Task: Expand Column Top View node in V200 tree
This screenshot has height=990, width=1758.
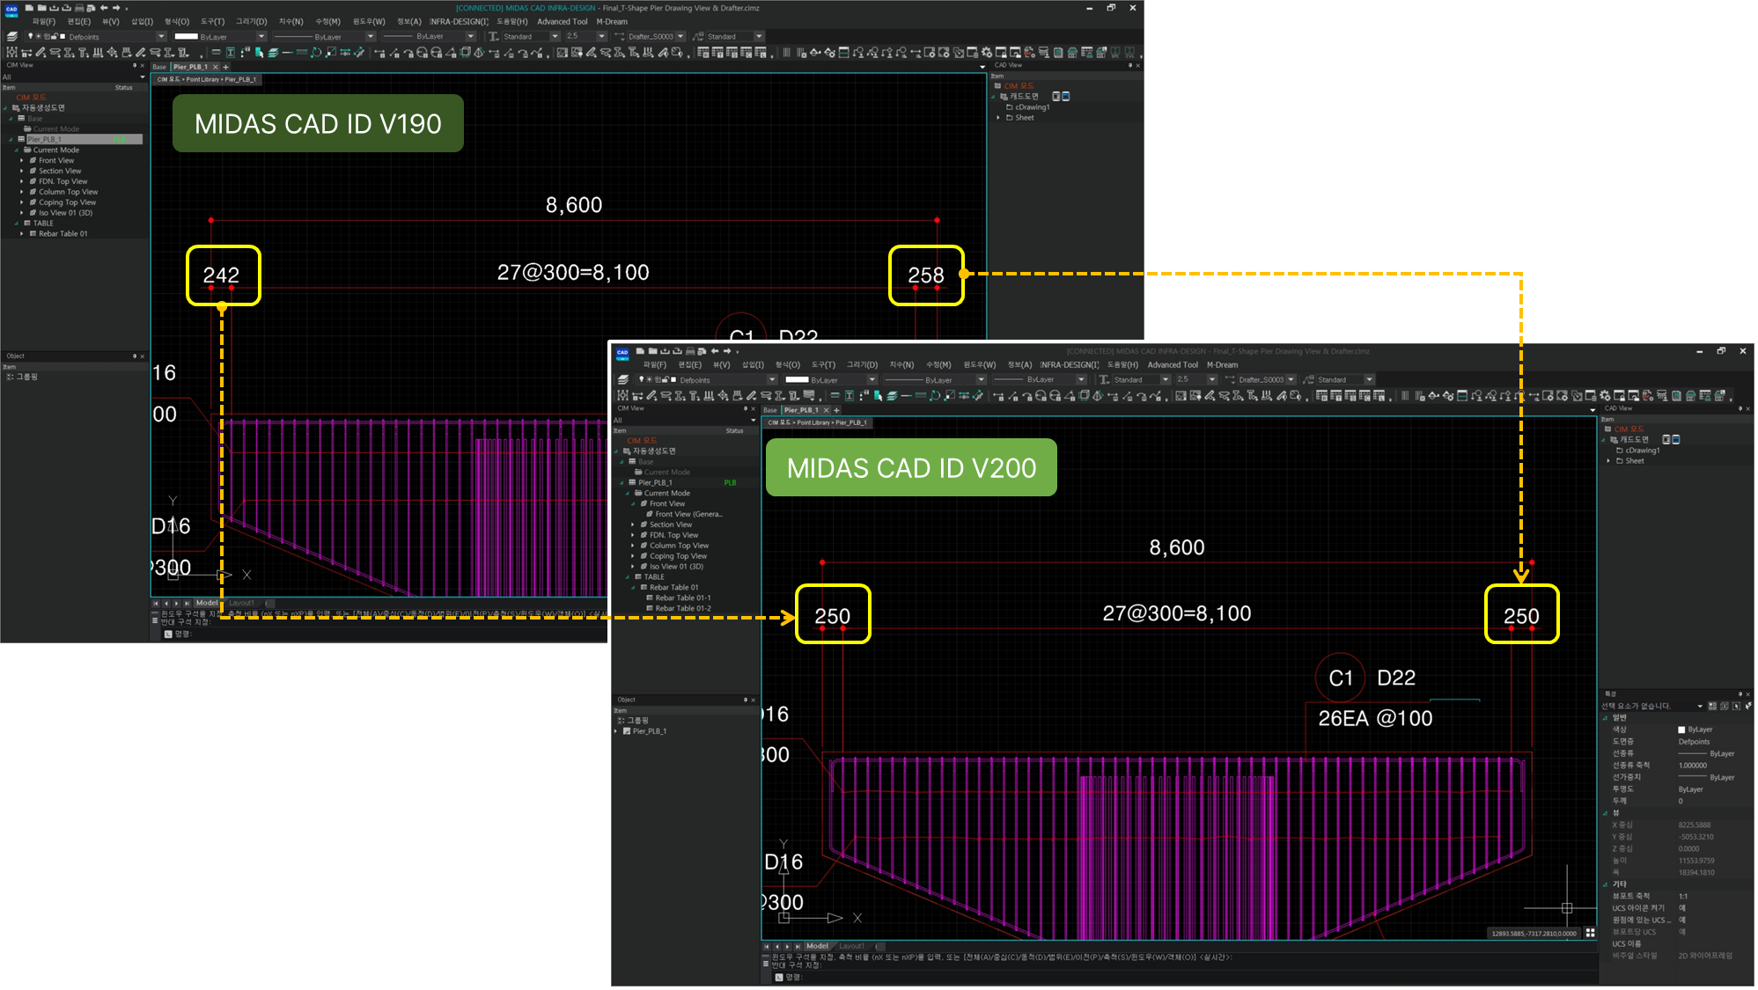Action: [633, 546]
